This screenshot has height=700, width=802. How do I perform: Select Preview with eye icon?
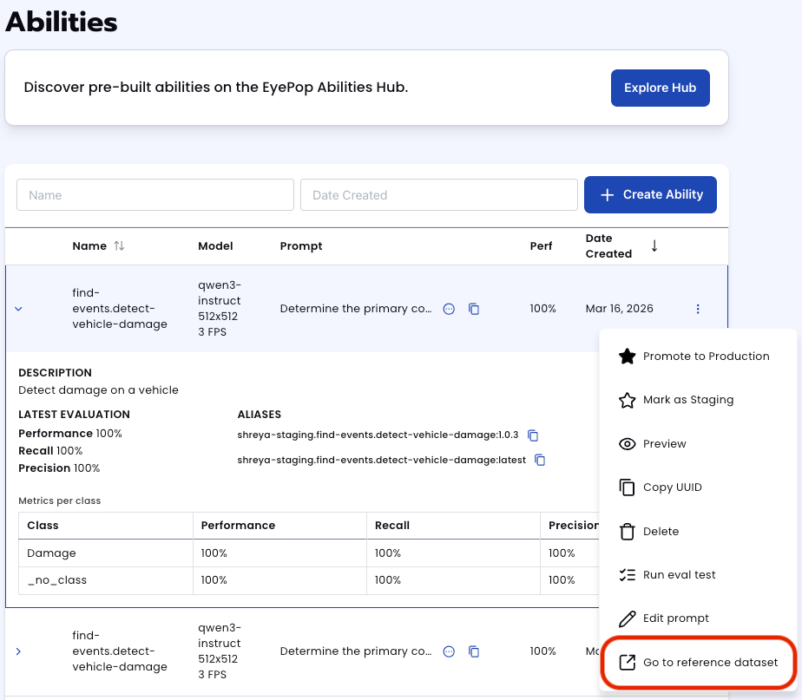click(x=698, y=444)
